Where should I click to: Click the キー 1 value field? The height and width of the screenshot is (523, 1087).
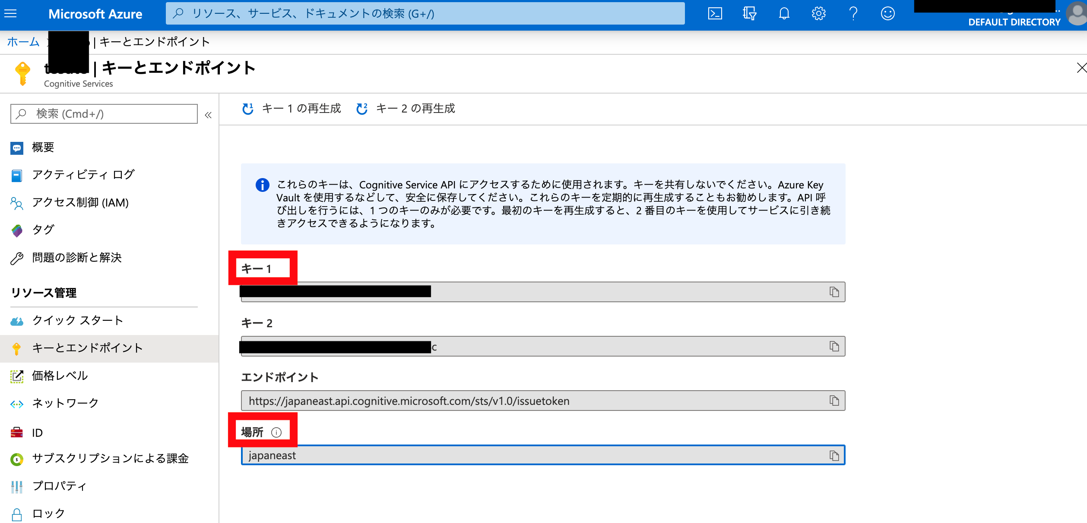tap(543, 292)
